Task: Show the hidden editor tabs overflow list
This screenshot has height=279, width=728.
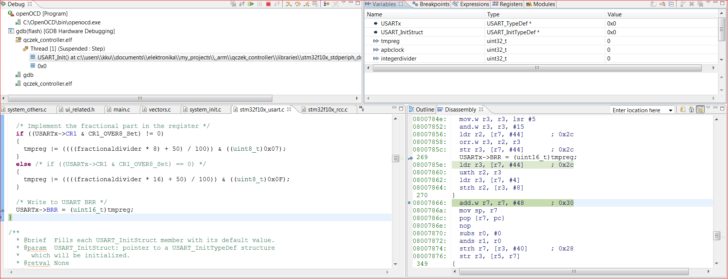Action: [x=362, y=109]
